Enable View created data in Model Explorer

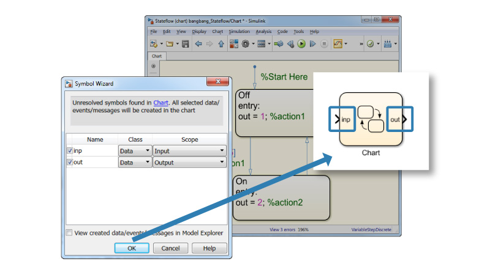point(69,233)
